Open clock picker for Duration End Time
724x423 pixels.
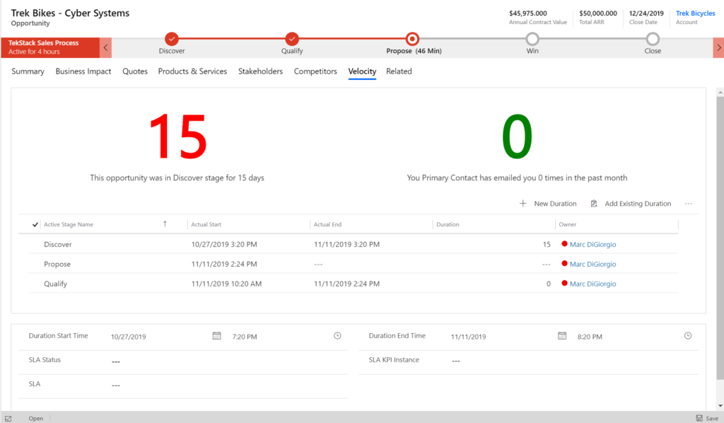pyautogui.click(x=688, y=336)
